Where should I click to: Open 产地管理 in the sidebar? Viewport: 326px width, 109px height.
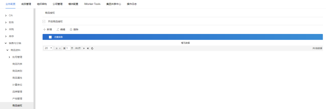click(17, 98)
